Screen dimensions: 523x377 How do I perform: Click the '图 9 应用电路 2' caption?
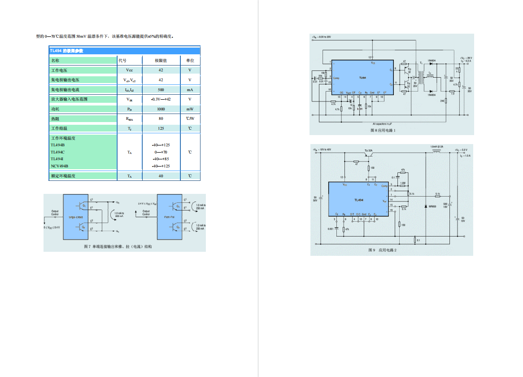pyautogui.click(x=382, y=250)
